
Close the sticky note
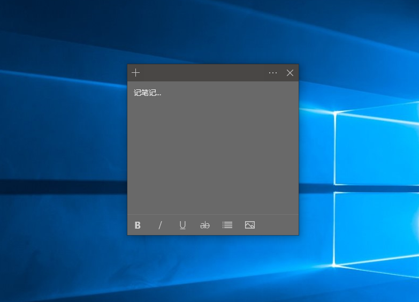click(x=290, y=73)
